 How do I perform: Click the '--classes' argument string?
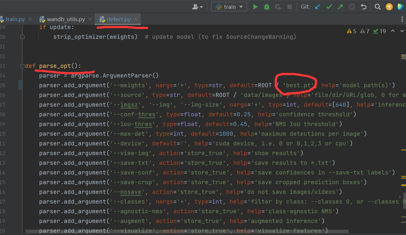point(129,202)
